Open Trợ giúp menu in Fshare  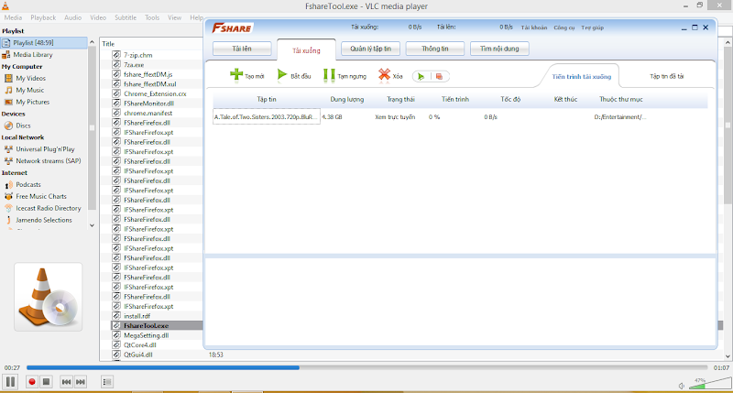[592, 27]
